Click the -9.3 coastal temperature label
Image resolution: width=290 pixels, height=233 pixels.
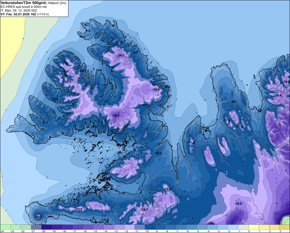tap(168, 87)
